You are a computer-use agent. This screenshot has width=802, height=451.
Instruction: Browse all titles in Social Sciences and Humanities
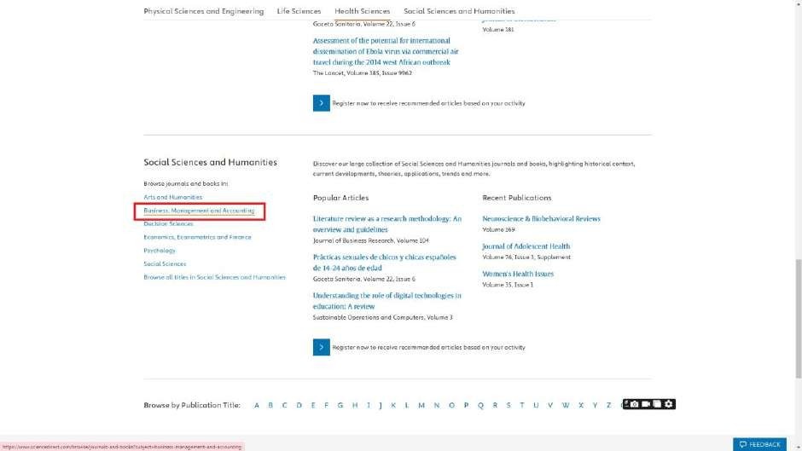coord(214,277)
